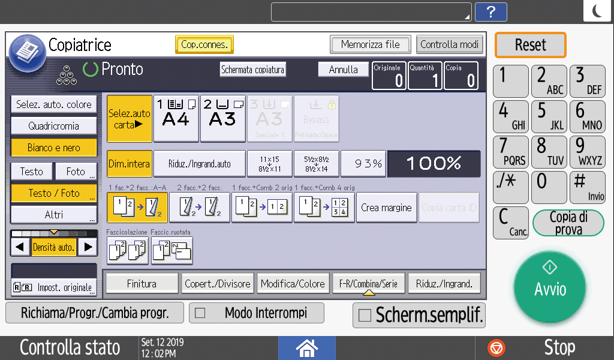The image size is (614, 360).
Task: Go to the home screen icon
Action: pos(306,348)
